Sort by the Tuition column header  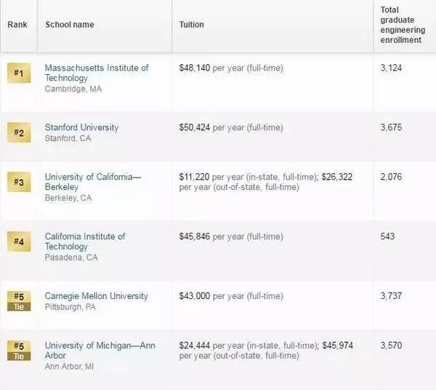[x=191, y=25]
